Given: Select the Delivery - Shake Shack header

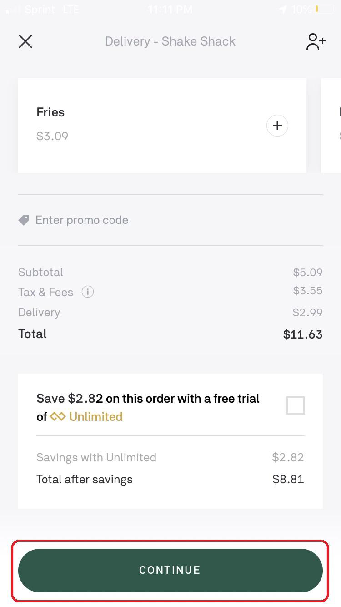Looking at the screenshot, I should pyautogui.click(x=170, y=41).
